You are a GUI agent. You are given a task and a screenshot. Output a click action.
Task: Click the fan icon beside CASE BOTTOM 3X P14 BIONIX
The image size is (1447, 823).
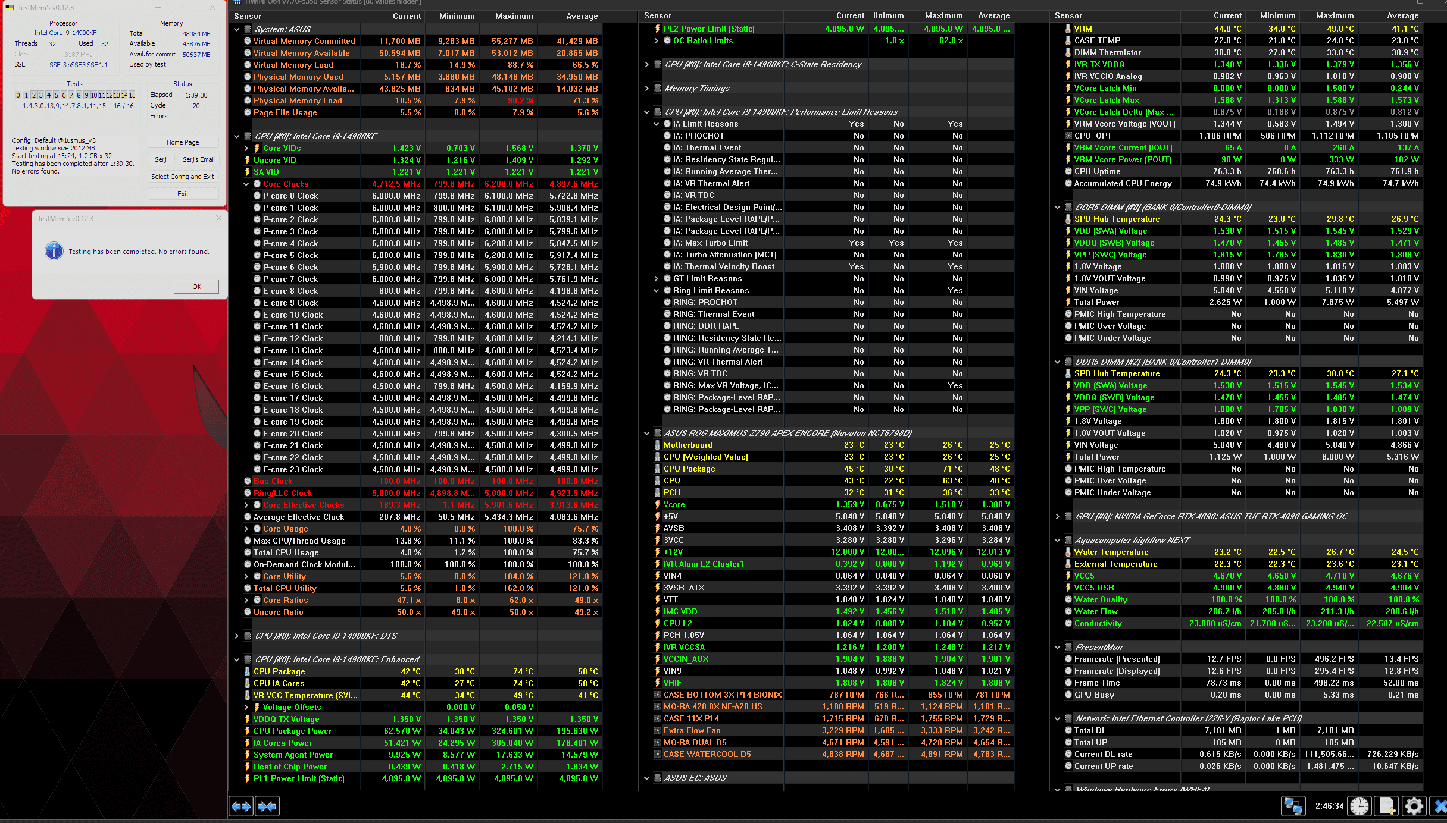click(658, 695)
